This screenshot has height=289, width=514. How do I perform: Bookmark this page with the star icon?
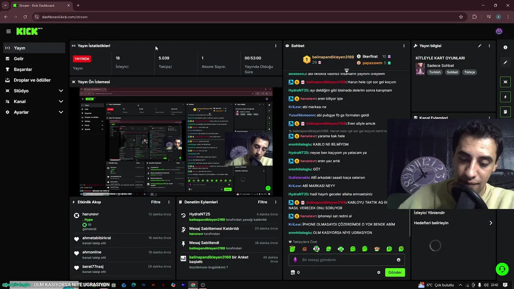coord(461,17)
